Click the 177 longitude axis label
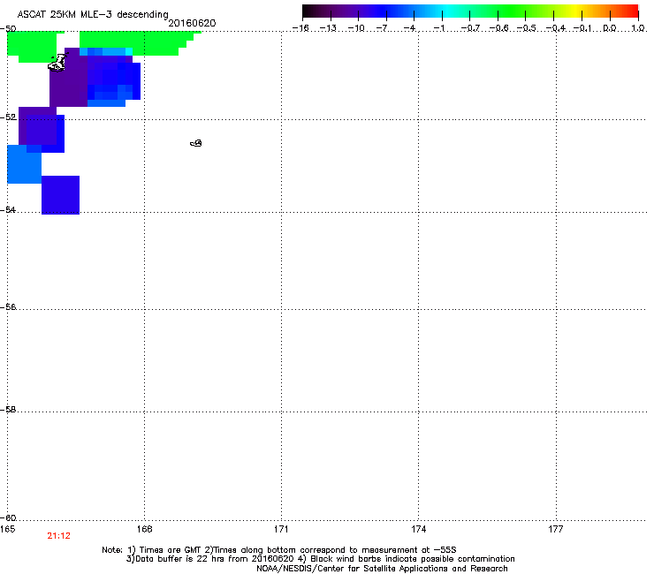Screen dimensions: 654x574 point(556,529)
